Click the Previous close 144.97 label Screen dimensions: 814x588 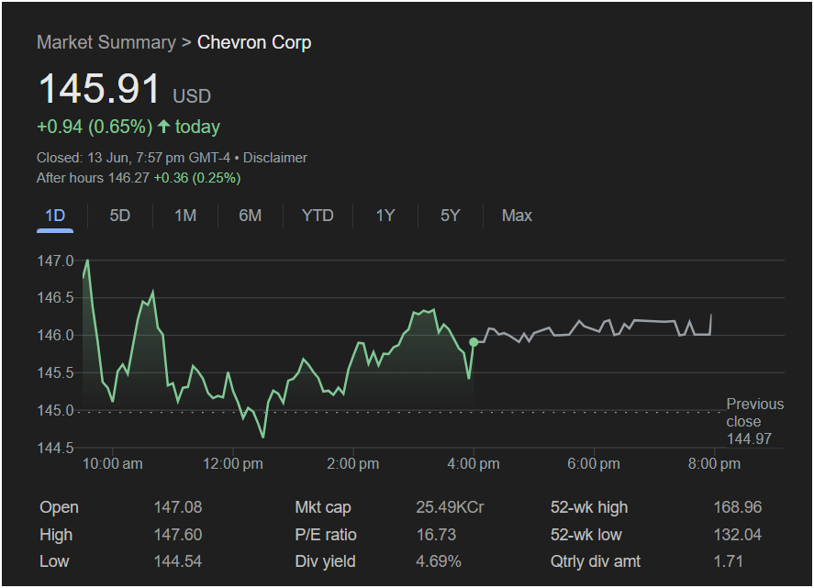tap(755, 421)
